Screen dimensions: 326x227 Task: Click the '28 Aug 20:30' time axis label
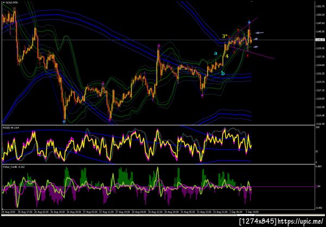click(171, 212)
